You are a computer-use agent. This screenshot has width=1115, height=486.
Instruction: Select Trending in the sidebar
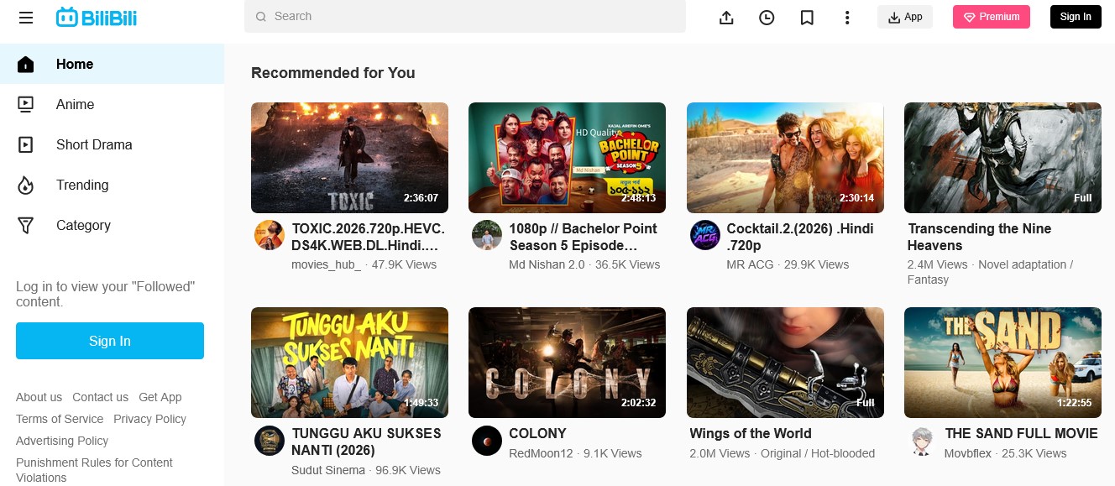[x=113, y=185]
